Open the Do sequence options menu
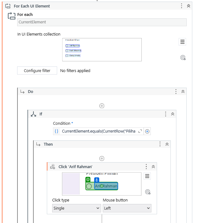The height and width of the screenshot is (223, 197). 176,92
